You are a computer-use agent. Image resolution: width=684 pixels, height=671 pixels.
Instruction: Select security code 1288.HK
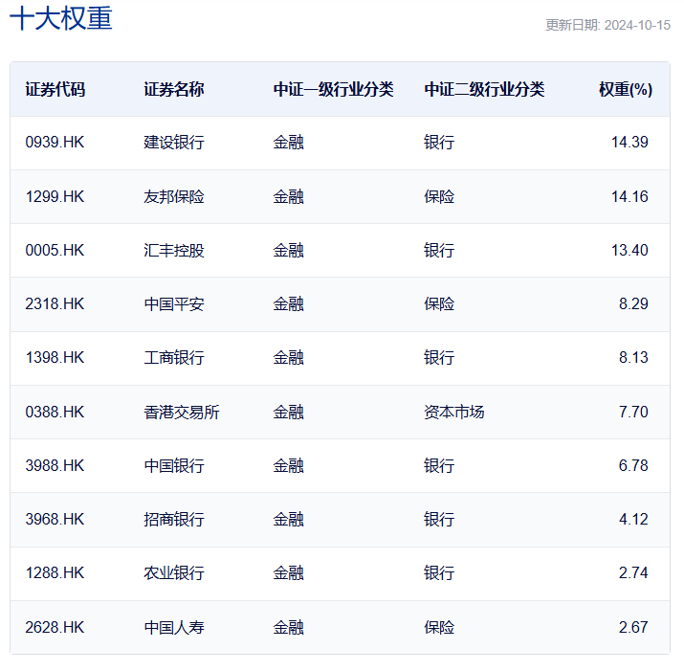(x=55, y=573)
